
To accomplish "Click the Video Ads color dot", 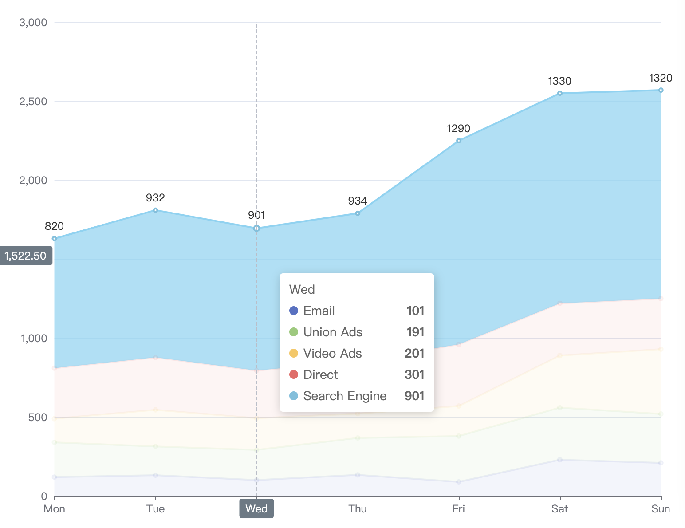I will click(294, 353).
